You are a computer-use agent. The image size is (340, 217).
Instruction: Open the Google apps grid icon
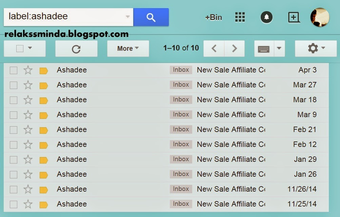240,17
